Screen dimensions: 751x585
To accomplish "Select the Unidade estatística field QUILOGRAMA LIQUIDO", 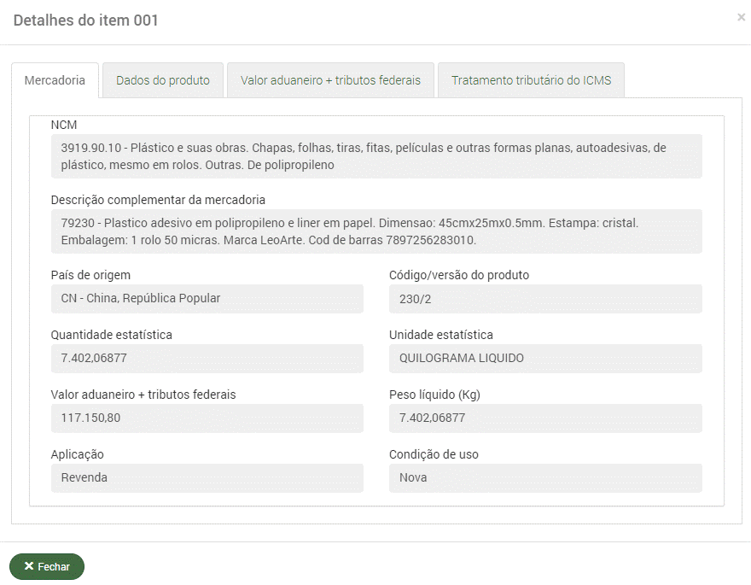I will (x=545, y=359).
